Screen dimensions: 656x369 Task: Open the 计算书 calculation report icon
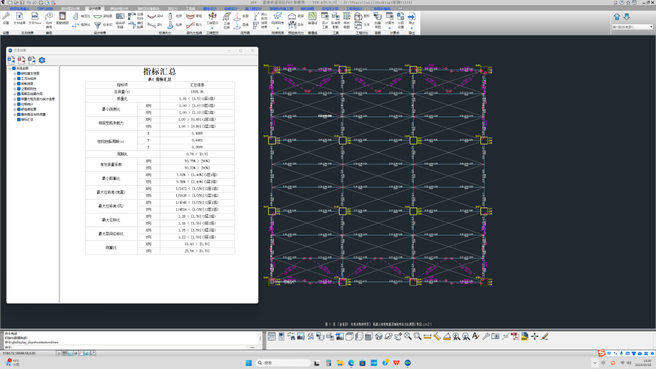(389, 19)
